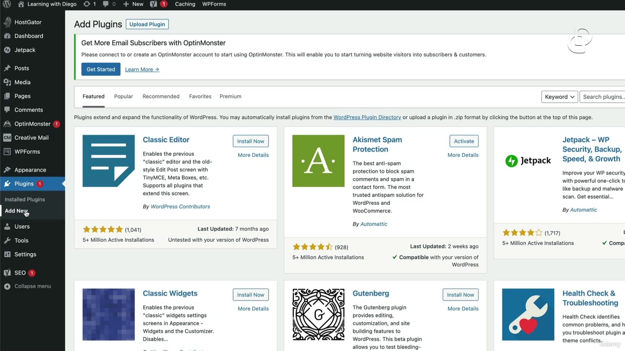Viewport: 625px width, 351px height.
Task: Open the WordPress Contributors author link
Action: (x=180, y=207)
